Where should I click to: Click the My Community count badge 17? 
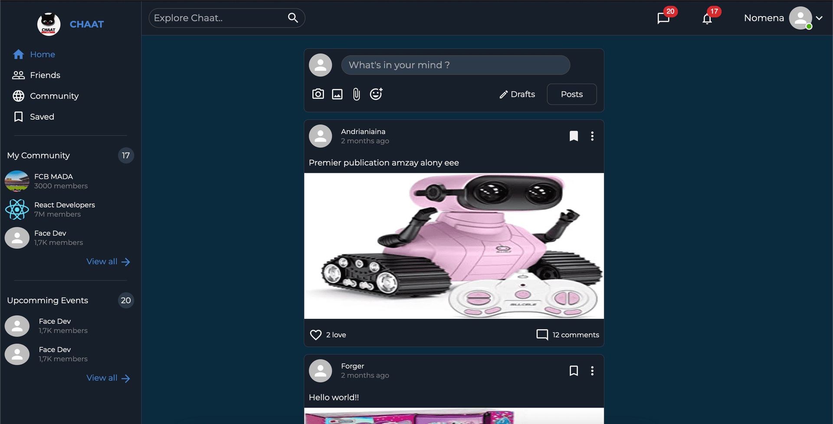tap(126, 155)
